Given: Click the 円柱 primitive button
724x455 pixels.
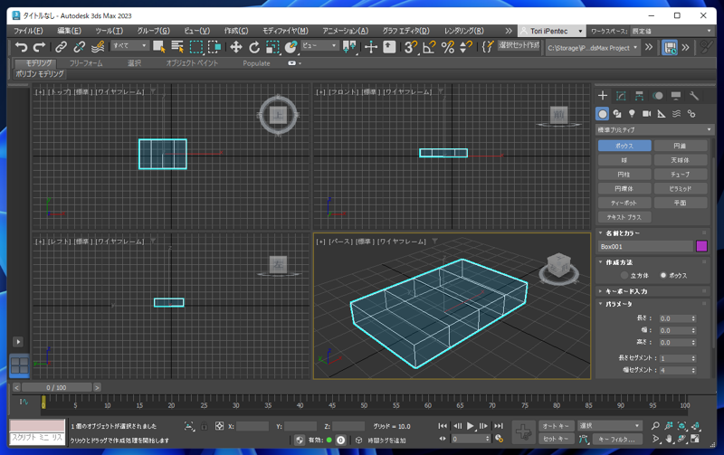Looking at the screenshot, I should (624, 174).
